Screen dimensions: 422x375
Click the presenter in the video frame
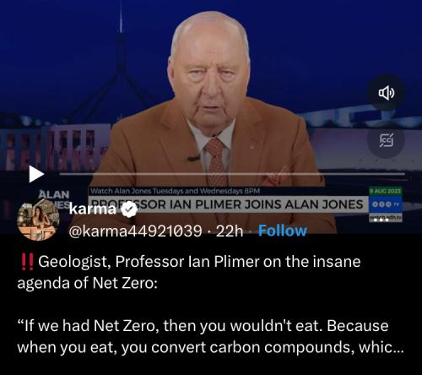click(211, 107)
